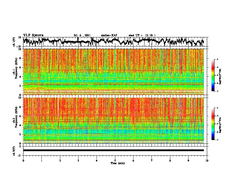Click the "-3" tick on ch.1 colorbar
The image size is (233, 180).
click(x=217, y=59)
